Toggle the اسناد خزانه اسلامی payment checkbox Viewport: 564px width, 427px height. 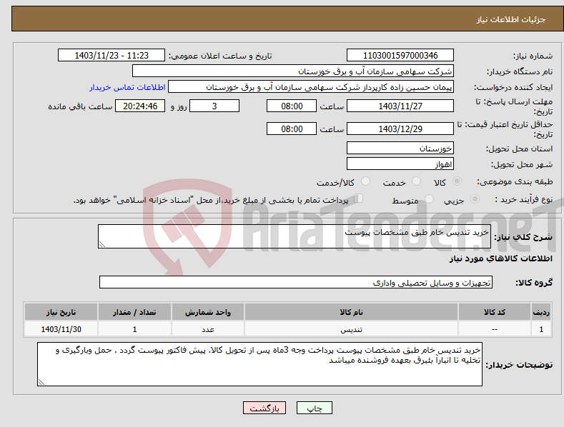pyautogui.click(x=359, y=199)
